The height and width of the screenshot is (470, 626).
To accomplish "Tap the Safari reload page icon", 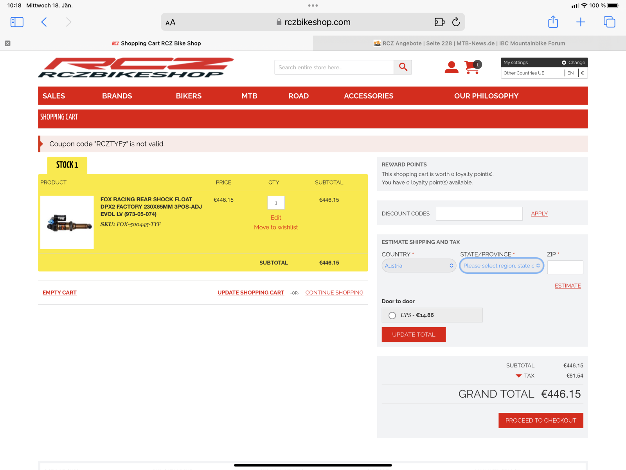I will 456,22.
